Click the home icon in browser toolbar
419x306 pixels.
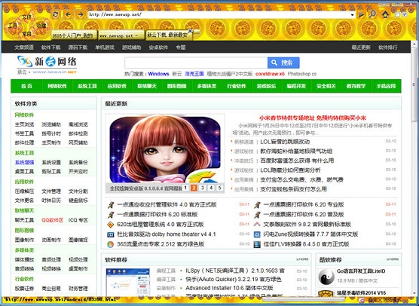pyautogui.click(x=385, y=14)
